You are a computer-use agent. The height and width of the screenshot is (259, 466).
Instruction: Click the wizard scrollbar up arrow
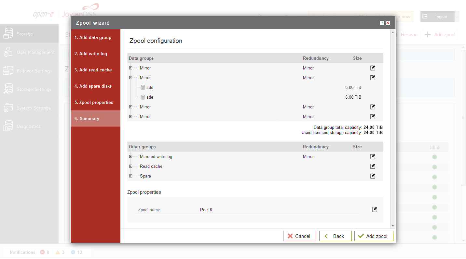click(x=393, y=32)
